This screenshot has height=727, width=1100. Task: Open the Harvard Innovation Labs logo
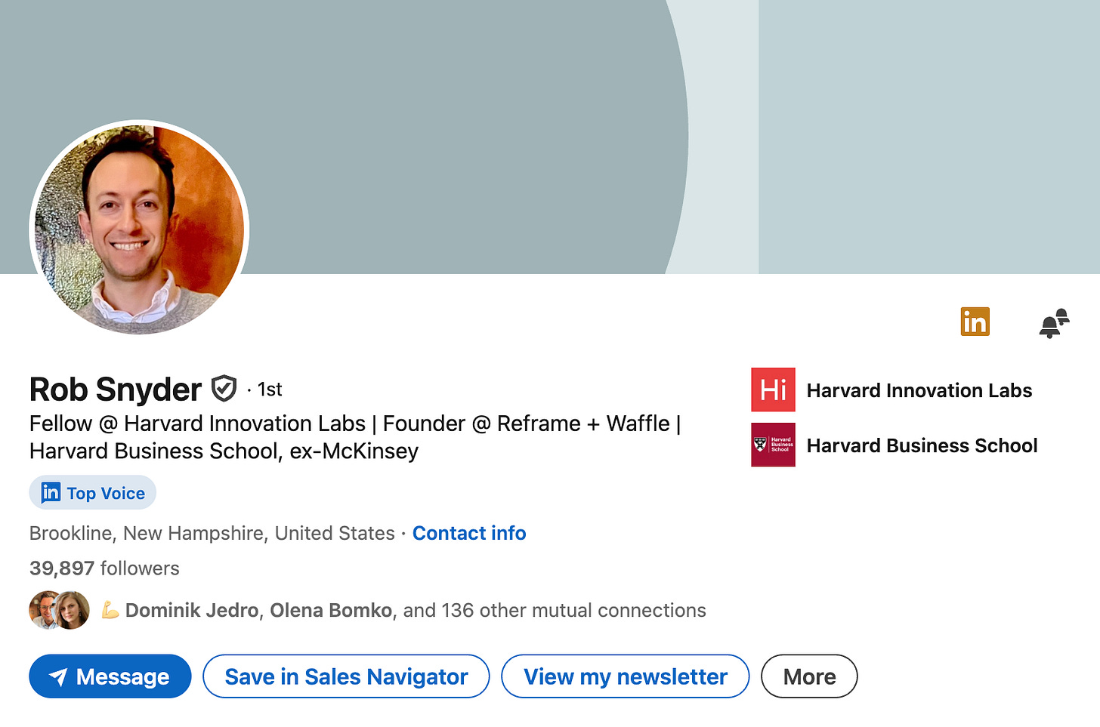point(772,390)
